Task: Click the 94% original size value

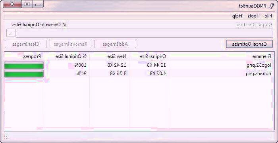Action: click(82, 73)
